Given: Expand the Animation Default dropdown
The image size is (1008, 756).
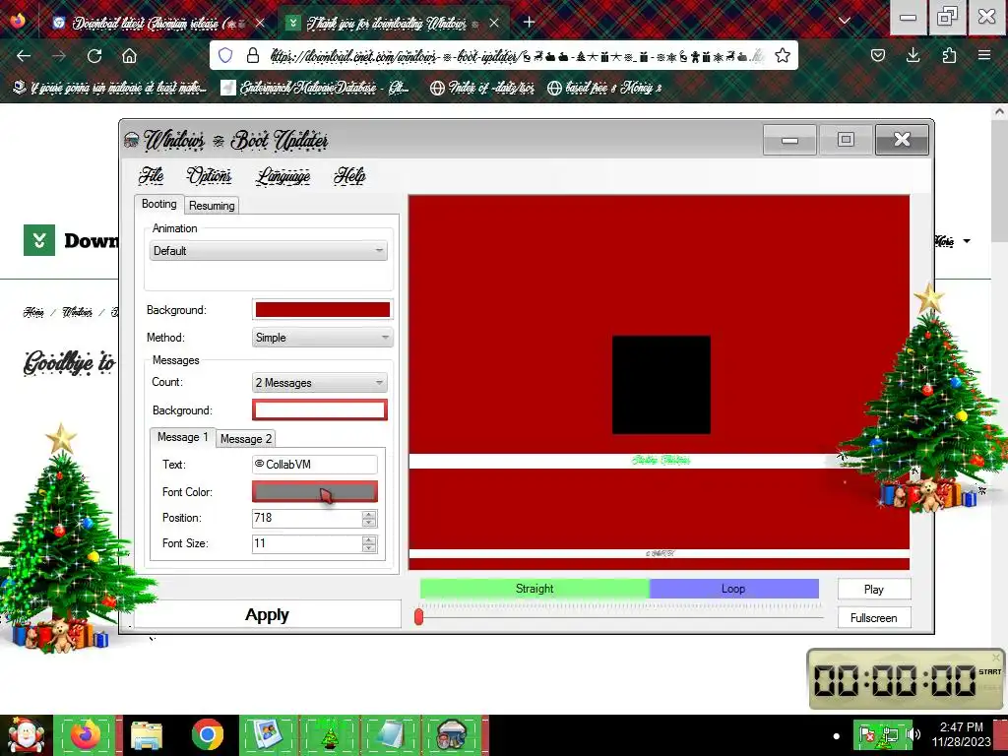Looking at the screenshot, I should [269, 251].
